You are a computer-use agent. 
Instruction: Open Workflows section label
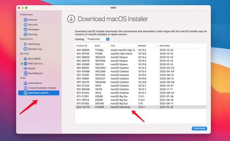34,44
